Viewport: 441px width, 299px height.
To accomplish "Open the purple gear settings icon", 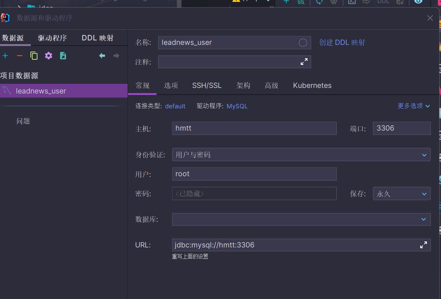I will pyautogui.click(x=48, y=56).
